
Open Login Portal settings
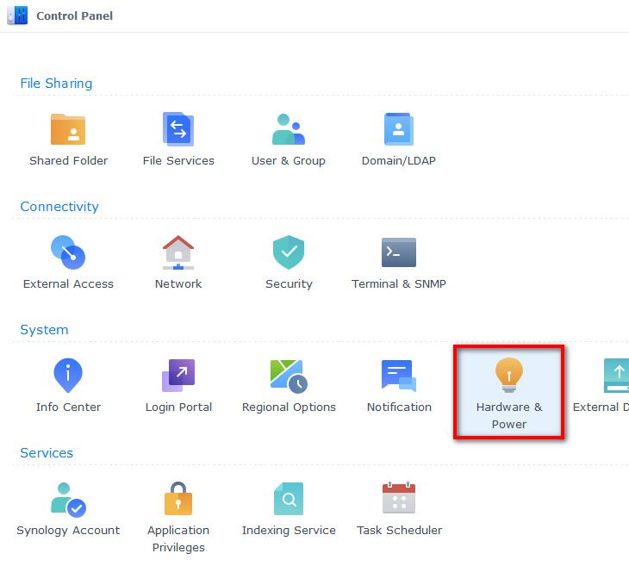[178, 385]
